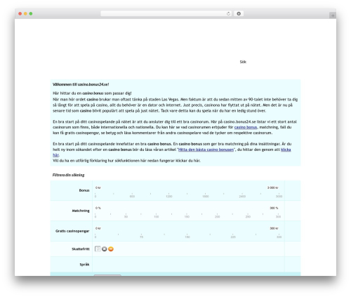This screenshot has width=351, height=297.
Task: Click the 3000 mark on Bonus scale
Action: click(x=279, y=197)
